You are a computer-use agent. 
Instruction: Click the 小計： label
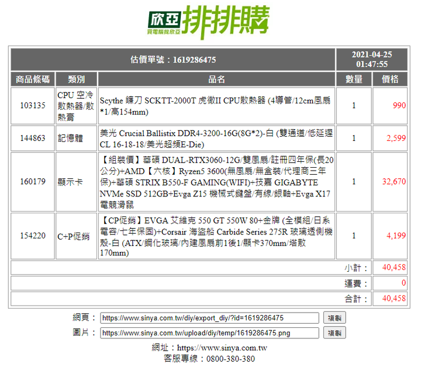pyautogui.click(x=356, y=268)
